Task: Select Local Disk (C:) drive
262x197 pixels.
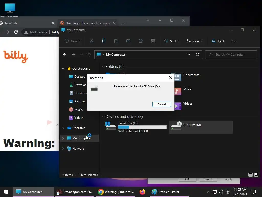Action: tap(136, 127)
